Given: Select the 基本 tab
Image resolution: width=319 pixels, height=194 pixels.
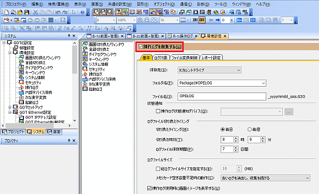Looking at the screenshot, I should (x=146, y=58).
